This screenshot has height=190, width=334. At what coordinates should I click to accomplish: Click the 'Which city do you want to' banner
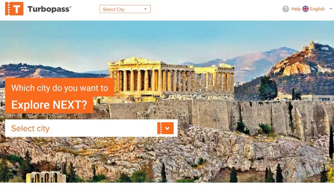tap(60, 88)
